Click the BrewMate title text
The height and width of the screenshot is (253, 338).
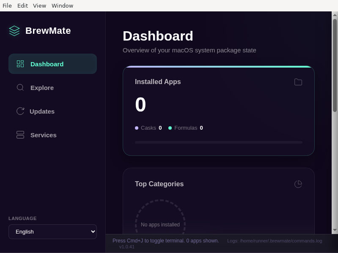[48, 31]
